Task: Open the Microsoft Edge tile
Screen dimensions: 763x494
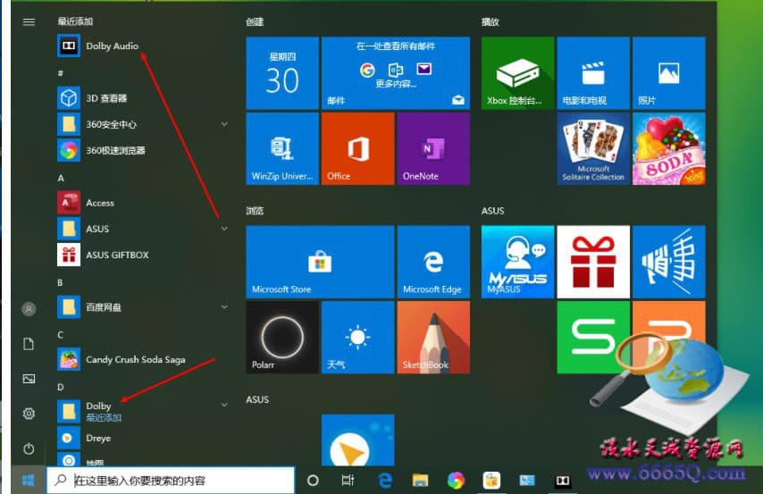Action: coord(433,262)
